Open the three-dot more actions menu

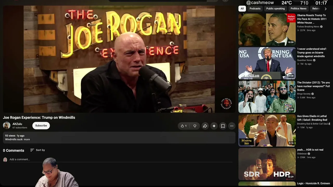click(x=232, y=126)
